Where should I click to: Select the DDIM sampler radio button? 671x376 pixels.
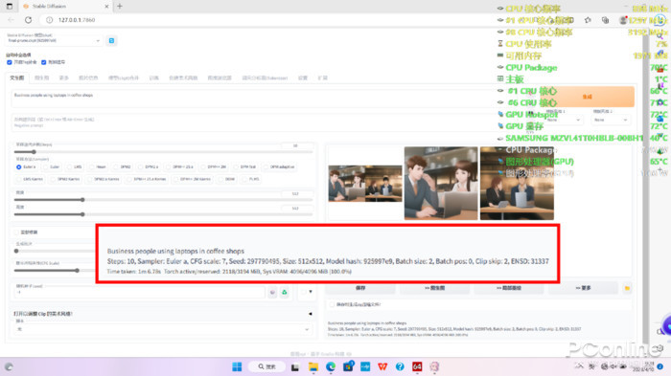point(221,179)
